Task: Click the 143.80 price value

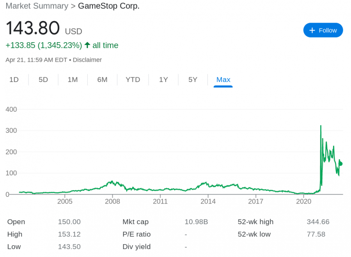Action: (x=33, y=28)
